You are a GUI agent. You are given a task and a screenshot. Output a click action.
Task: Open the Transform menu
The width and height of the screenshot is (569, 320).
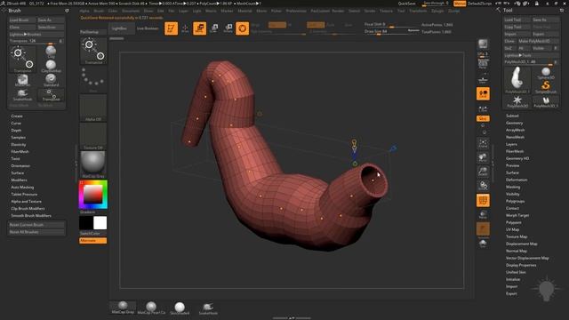click(x=418, y=11)
